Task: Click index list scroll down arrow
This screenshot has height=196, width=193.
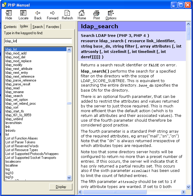Action: coord(69,178)
